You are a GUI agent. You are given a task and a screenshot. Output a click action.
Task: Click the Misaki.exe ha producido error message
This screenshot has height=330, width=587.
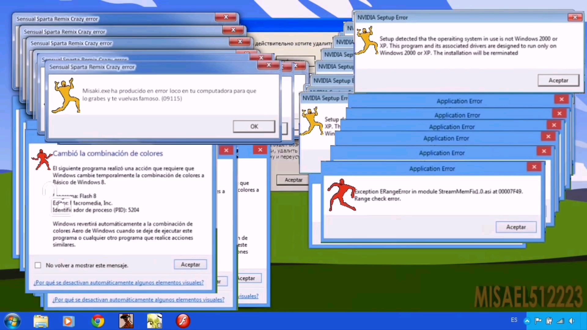pyautogui.click(x=169, y=95)
